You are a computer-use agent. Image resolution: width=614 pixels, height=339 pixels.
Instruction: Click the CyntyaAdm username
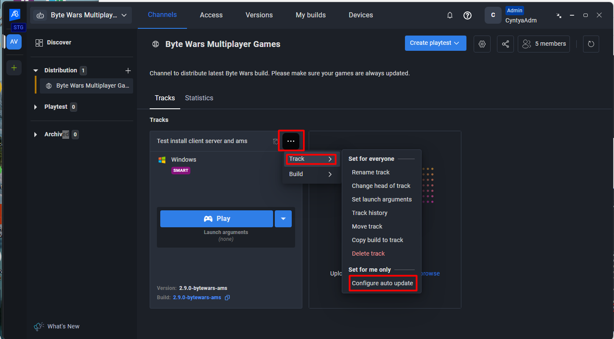[521, 20]
